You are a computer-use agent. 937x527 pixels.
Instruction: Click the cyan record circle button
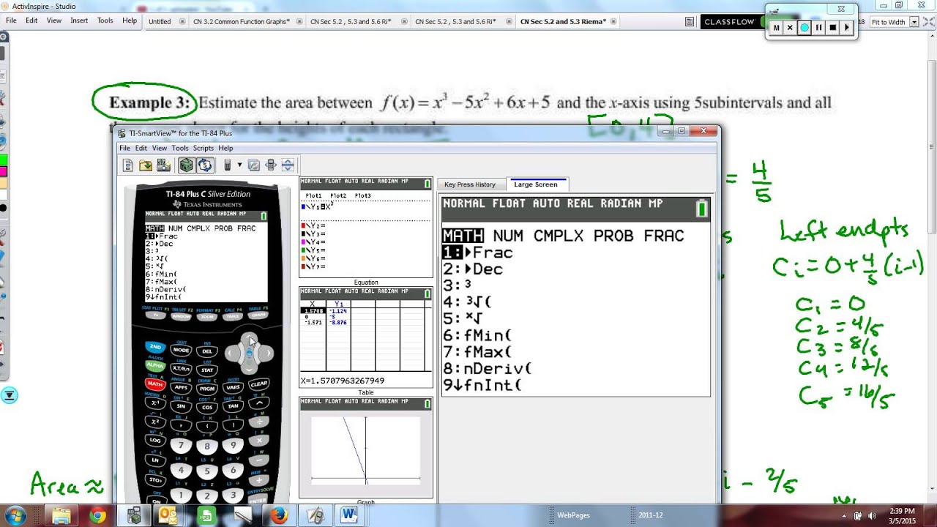click(x=805, y=28)
